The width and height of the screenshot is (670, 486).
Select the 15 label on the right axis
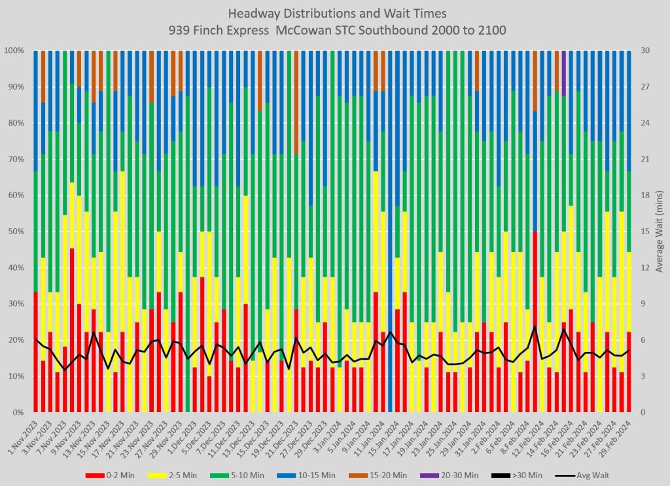pos(643,232)
